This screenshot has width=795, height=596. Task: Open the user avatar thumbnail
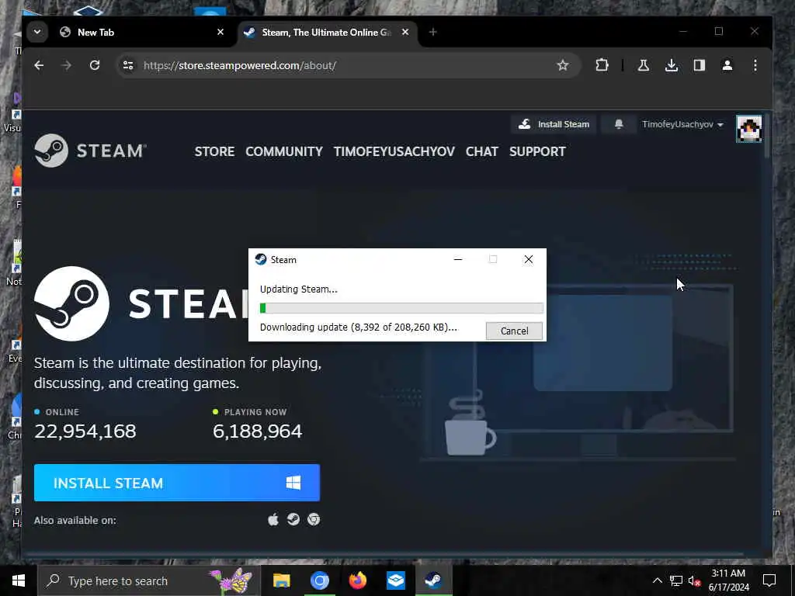(749, 129)
